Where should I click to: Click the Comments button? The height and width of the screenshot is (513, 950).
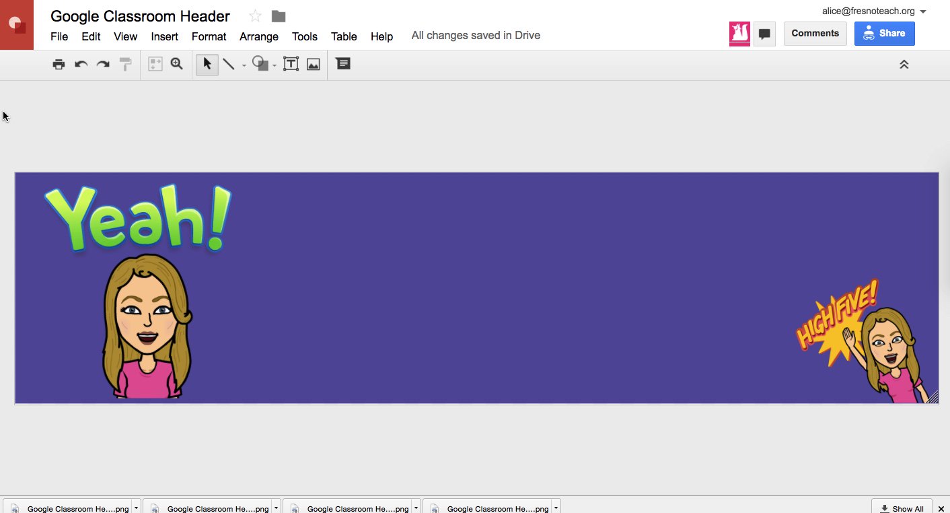coord(815,34)
